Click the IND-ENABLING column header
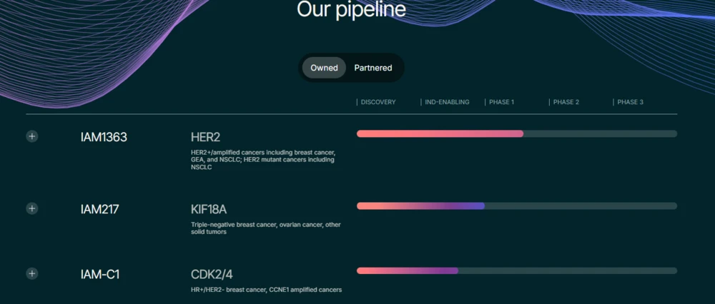 pyautogui.click(x=447, y=102)
